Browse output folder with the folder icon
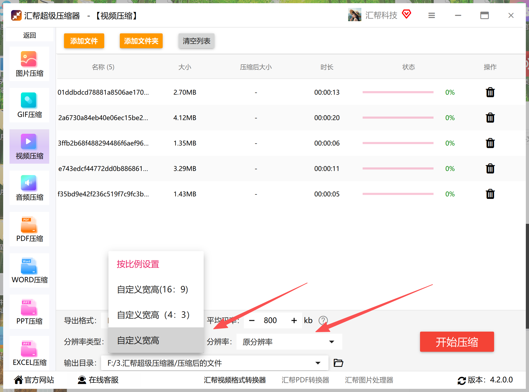 pyautogui.click(x=338, y=363)
